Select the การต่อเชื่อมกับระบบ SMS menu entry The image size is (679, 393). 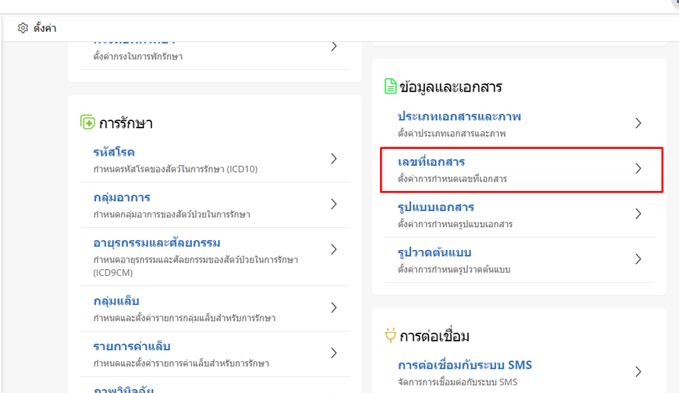tap(464, 365)
